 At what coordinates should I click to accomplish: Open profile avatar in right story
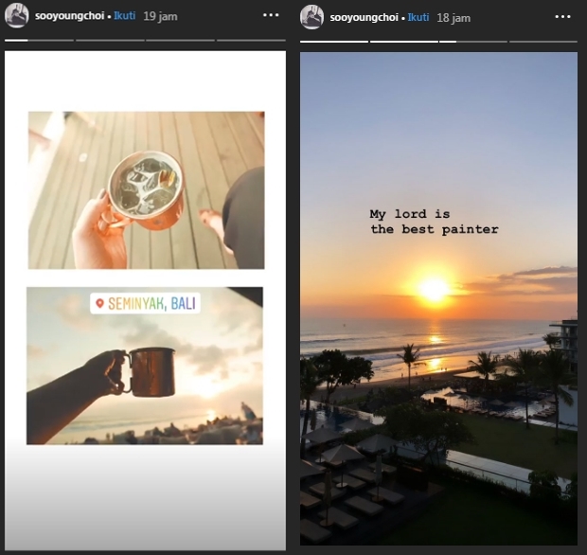pos(311,17)
